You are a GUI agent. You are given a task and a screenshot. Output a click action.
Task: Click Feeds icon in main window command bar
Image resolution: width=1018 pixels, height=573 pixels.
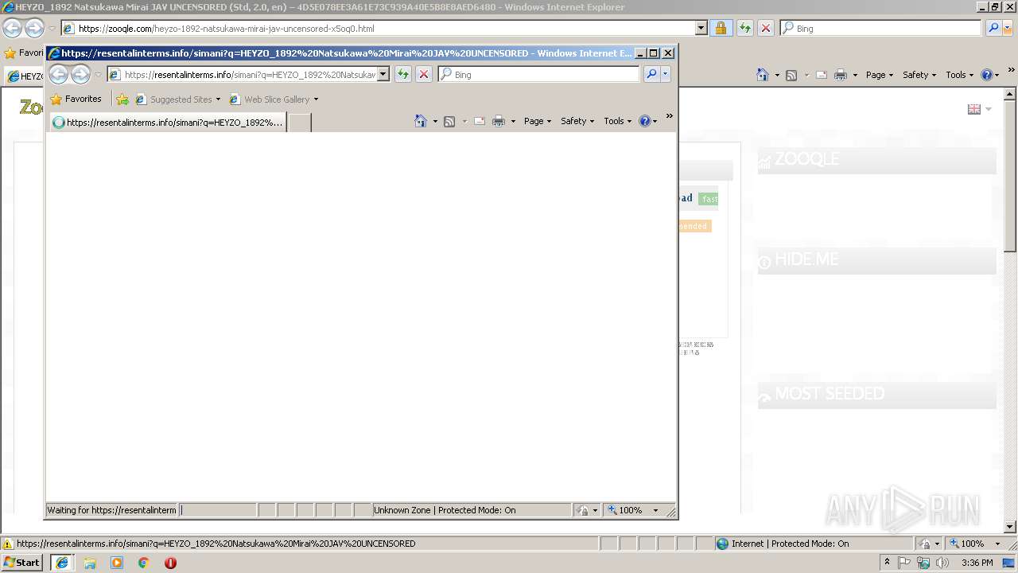click(x=791, y=75)
